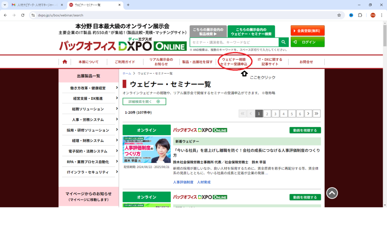Reload the page with refresh icon

click(23, 15)
